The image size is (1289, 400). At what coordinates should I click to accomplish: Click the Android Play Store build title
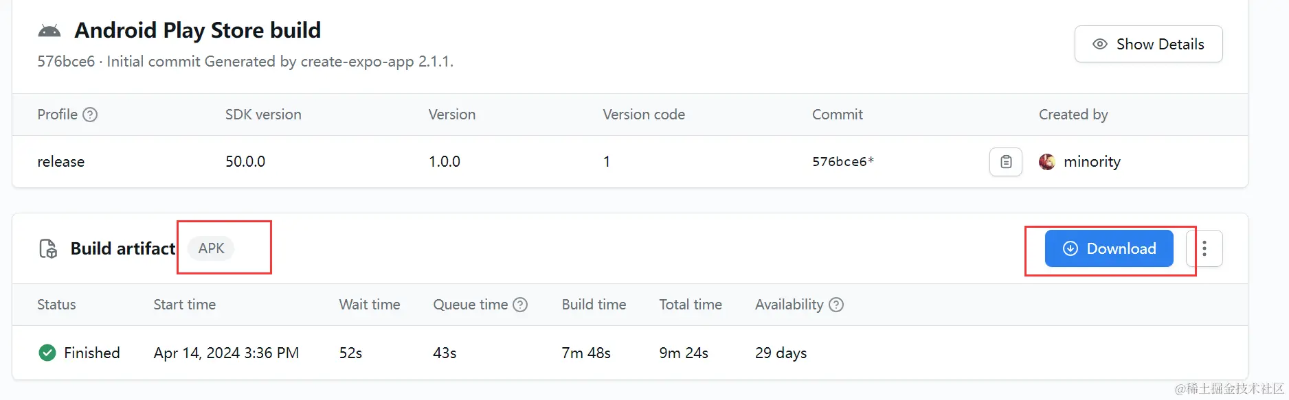pyautogui.click(x=198, y=30)
